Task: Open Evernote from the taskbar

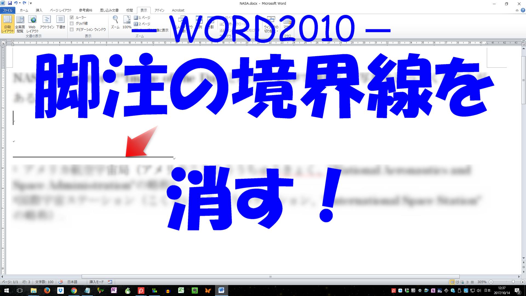Action: (195, 291)
